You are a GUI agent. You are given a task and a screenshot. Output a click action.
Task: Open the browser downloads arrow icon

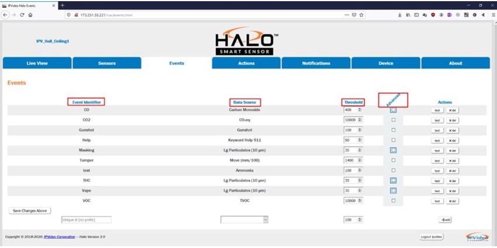point(399,15)
